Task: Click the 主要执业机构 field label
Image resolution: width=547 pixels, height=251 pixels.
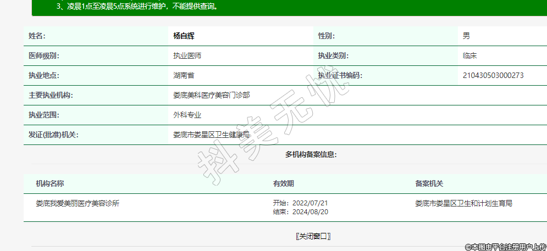Action: tap(51, 96)
